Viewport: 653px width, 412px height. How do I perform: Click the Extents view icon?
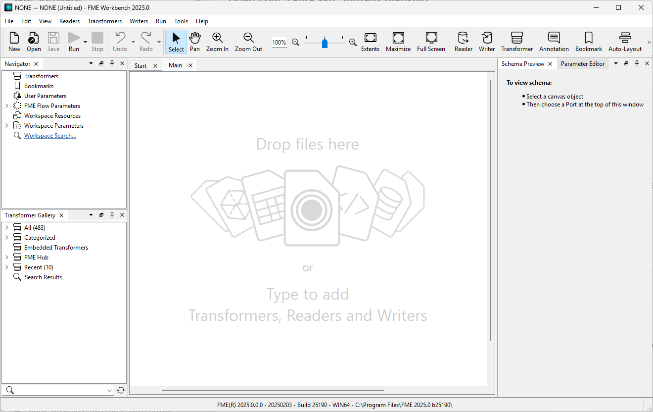(370, 42)
